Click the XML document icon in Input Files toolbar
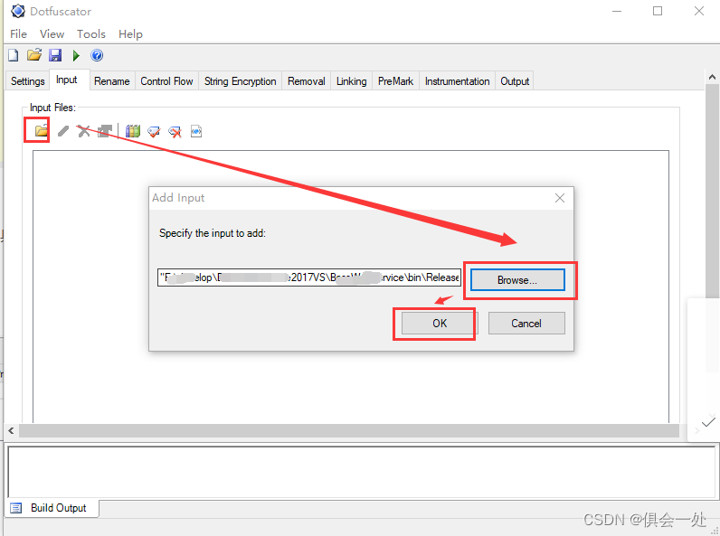The height and width of the screenshot is (536, 720). point(196,131)
